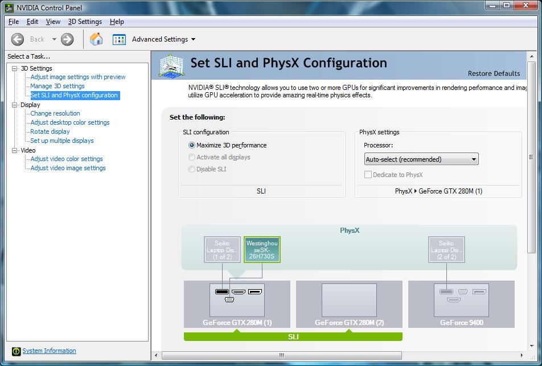Open Advanced Settings view dropdown
Viewport: 542px width, 366px height.
[x=193, y=39]
